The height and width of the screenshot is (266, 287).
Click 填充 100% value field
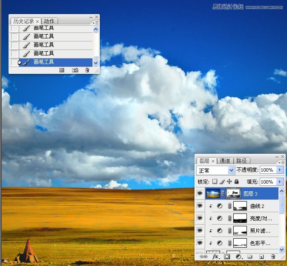[x=268, y=181]
